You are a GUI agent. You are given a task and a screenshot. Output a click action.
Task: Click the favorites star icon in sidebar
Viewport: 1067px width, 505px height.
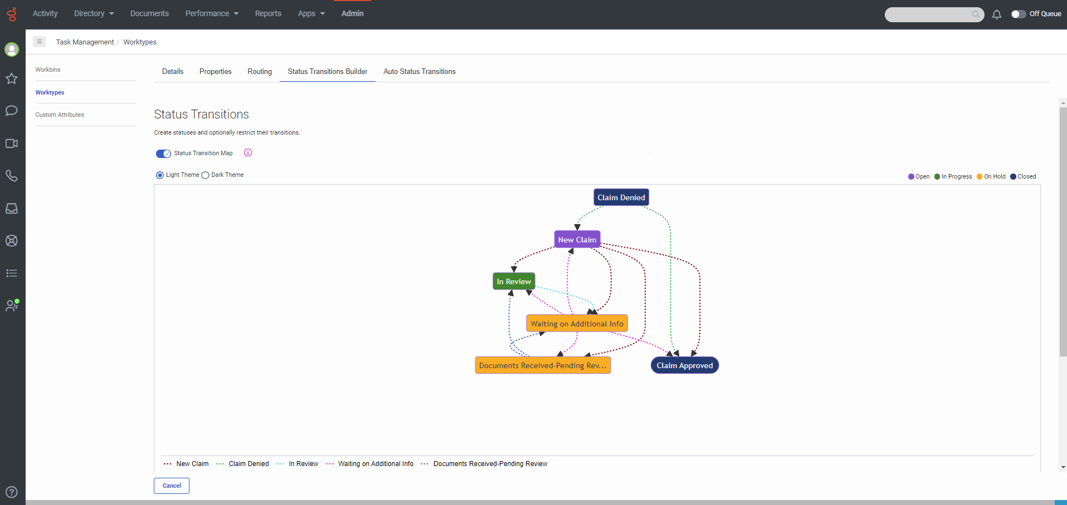coord(12,78)
